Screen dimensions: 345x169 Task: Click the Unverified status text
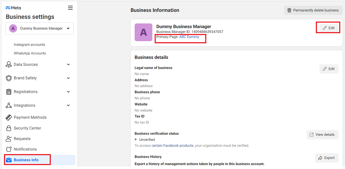pos(147,140)
